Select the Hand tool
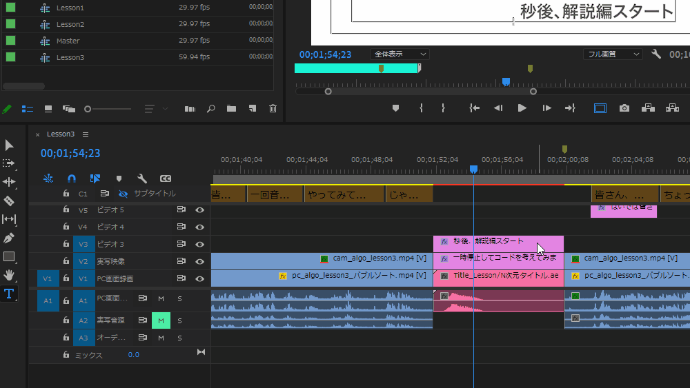This screenshot has width=690, height=388. click(x=9, y=275)
